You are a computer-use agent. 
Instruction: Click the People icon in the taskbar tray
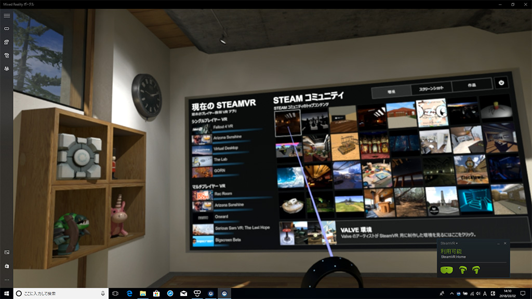click(x=442, y=294)
